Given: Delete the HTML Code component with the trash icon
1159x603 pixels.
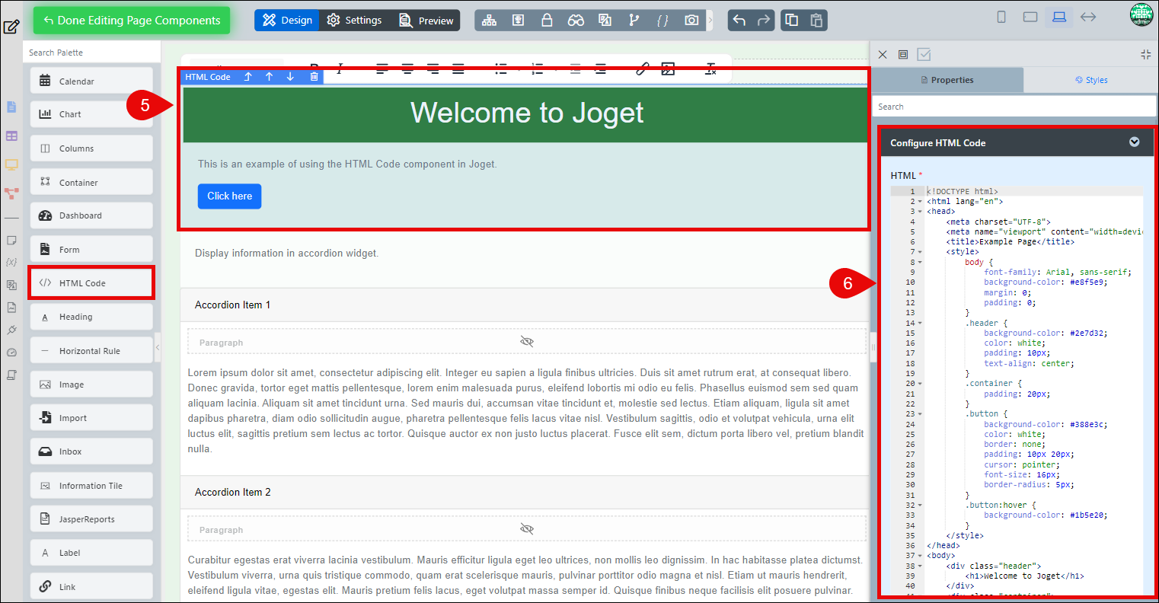Looking at the screenshot, I should pos(314,77).
